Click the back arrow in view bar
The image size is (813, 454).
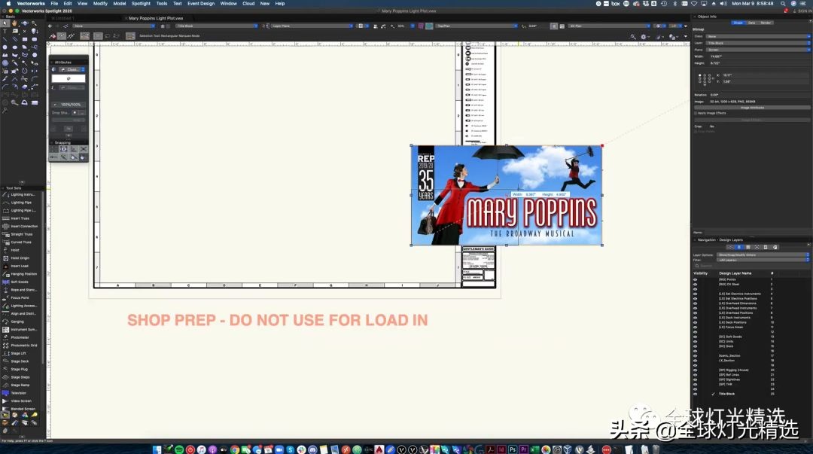point(50,26)
